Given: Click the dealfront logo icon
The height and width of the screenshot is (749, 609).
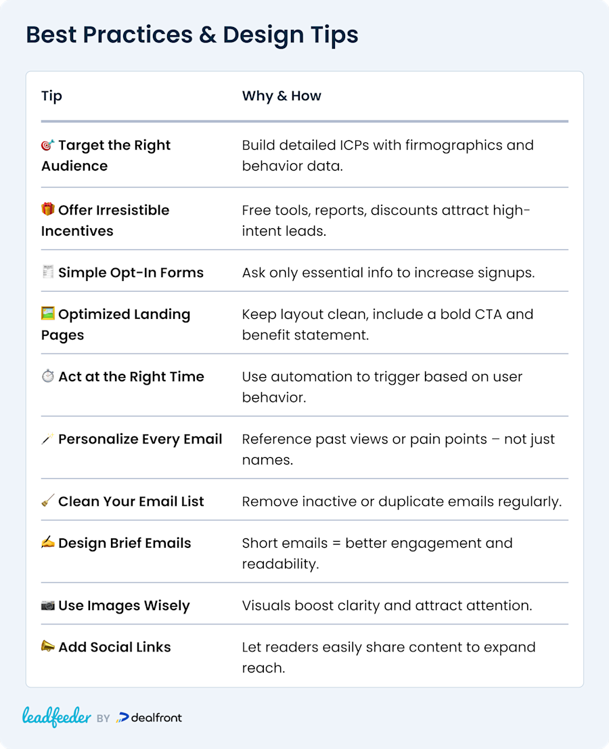Looking at the screenshot, I should (x=122, y=717).
